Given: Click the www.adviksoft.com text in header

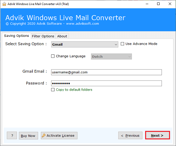Looking at the screenshot, I should pos(82,24).
